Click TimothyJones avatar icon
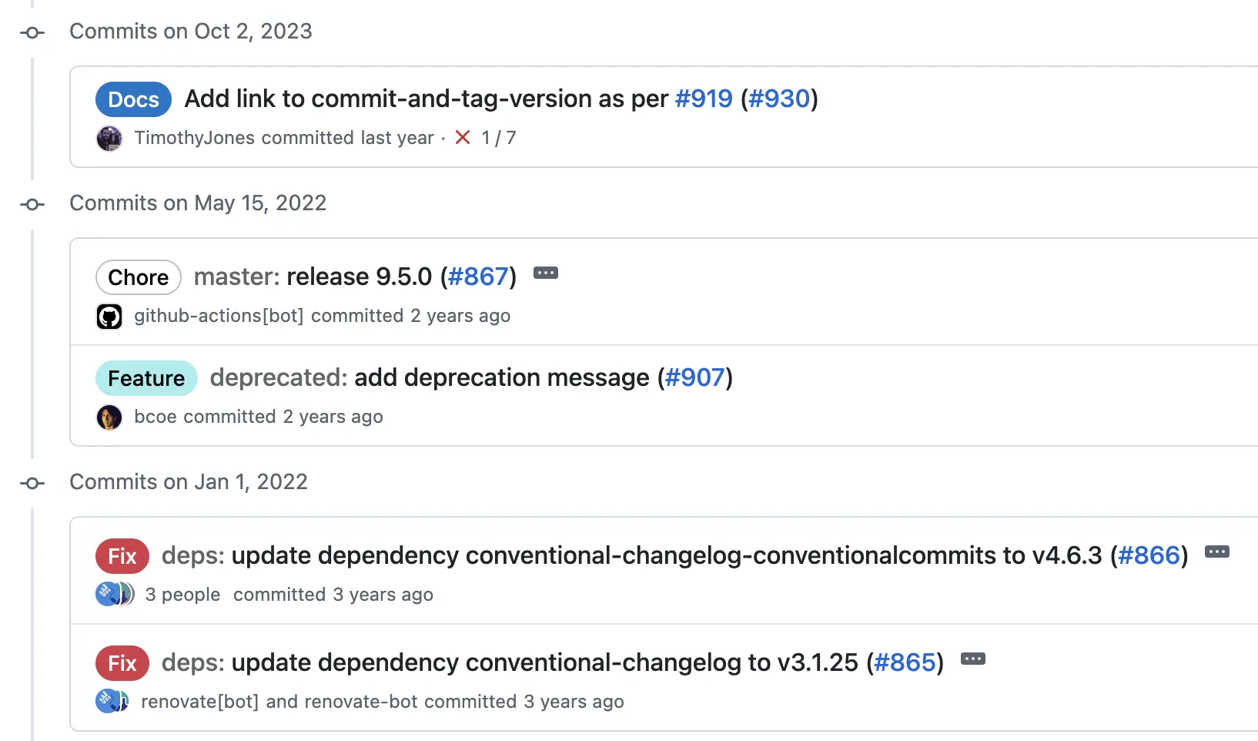Image resolution: width=1258 pixels, height=741 pixels. (x=109, y=139)
